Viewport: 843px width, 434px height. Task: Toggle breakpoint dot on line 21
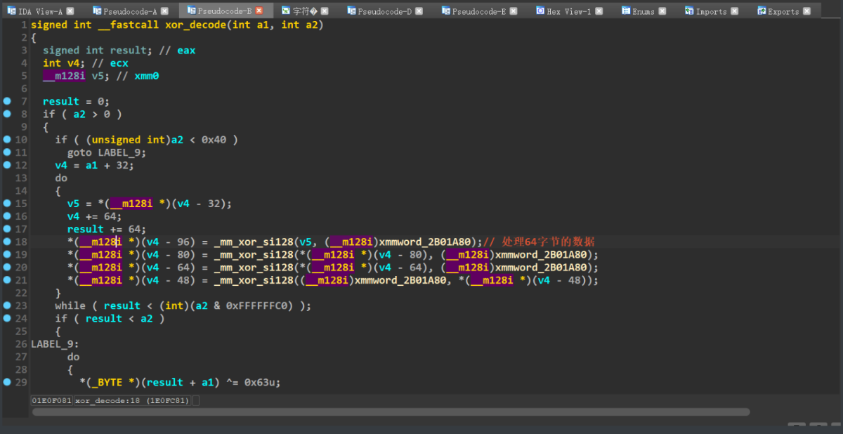[x=7, y=280]
